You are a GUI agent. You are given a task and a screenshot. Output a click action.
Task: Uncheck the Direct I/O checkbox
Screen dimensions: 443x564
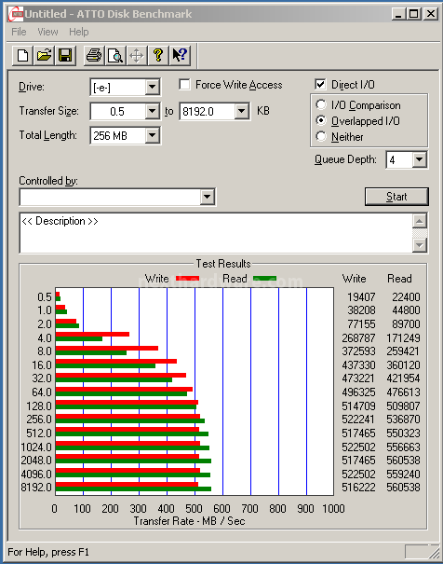point(320,85)
